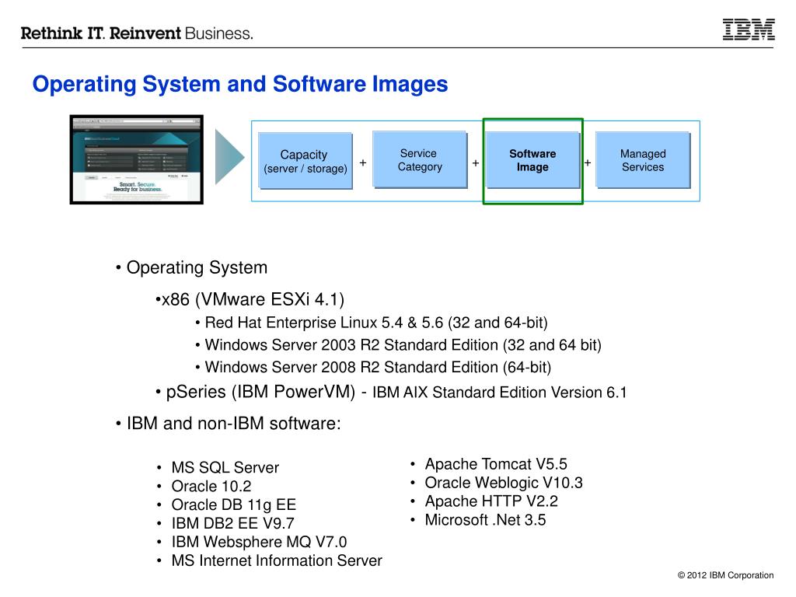The image size is (796, 597).
Task: Click the 'Microsoft .Net 3.5' item
Action: click(485, 520)
